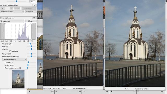
Task: Toggle the Линейная checkbox
Action: pyautogui.click(x=10, y=51)
